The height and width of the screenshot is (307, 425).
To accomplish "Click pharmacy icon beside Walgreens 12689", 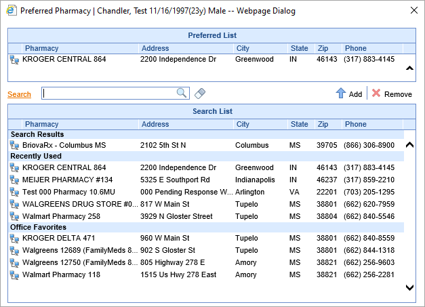I will 14,251.
